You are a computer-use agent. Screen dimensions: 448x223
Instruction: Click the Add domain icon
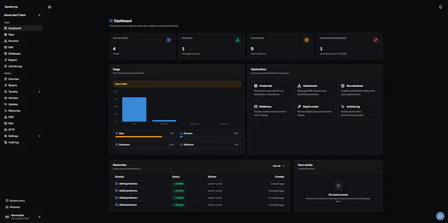[x=299, y=86]
